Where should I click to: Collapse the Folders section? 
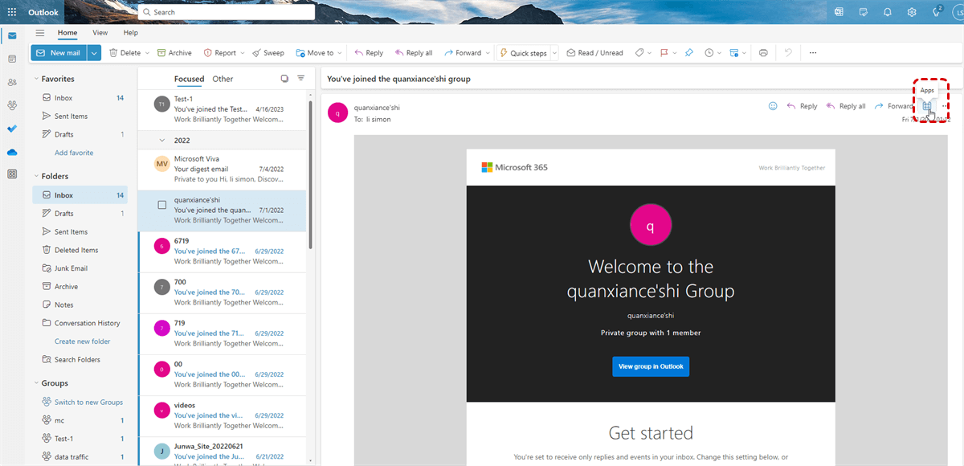[36, 176]
